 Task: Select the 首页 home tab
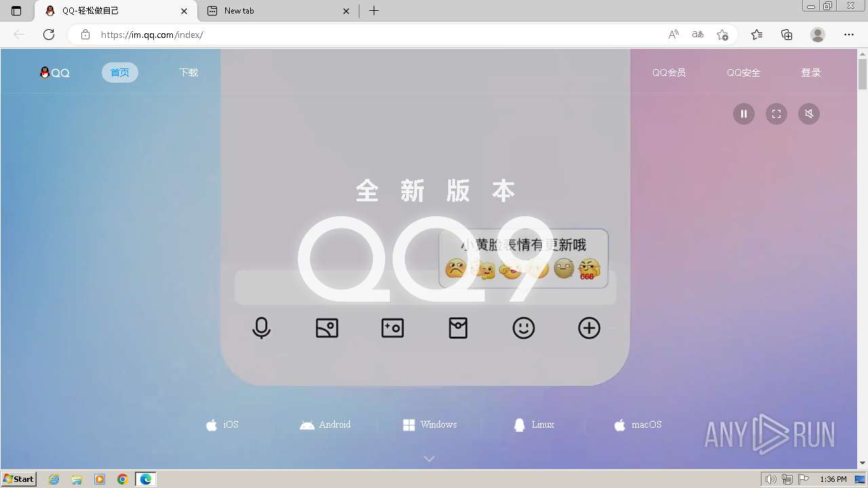(120, 73)
